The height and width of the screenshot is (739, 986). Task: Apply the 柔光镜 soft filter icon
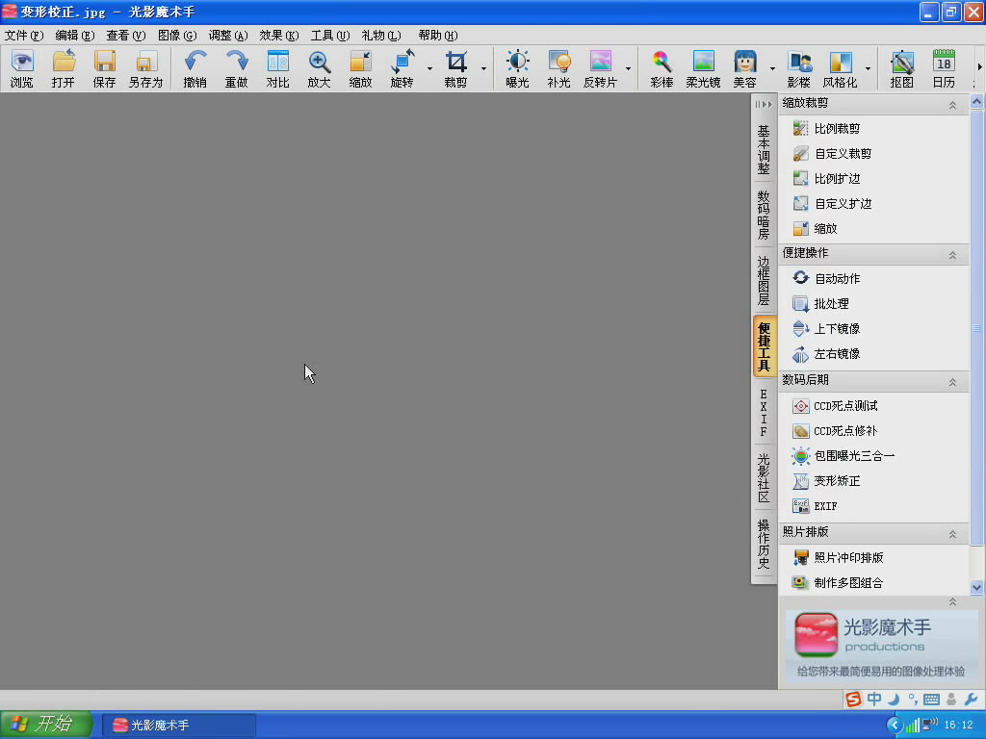(703, 68)
